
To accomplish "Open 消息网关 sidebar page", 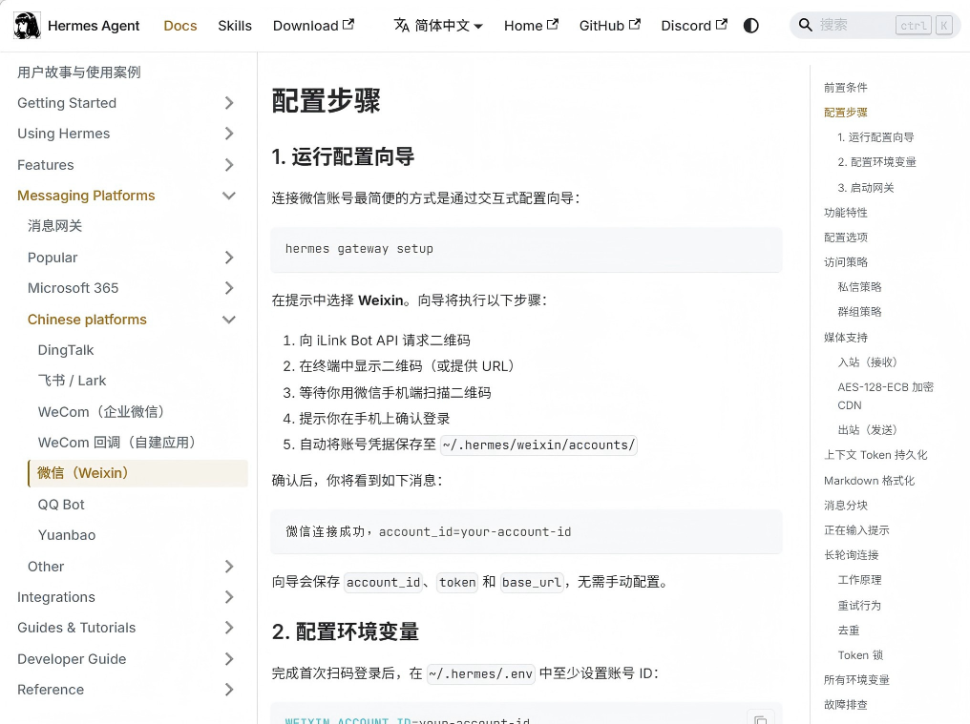I will (55, 226).
